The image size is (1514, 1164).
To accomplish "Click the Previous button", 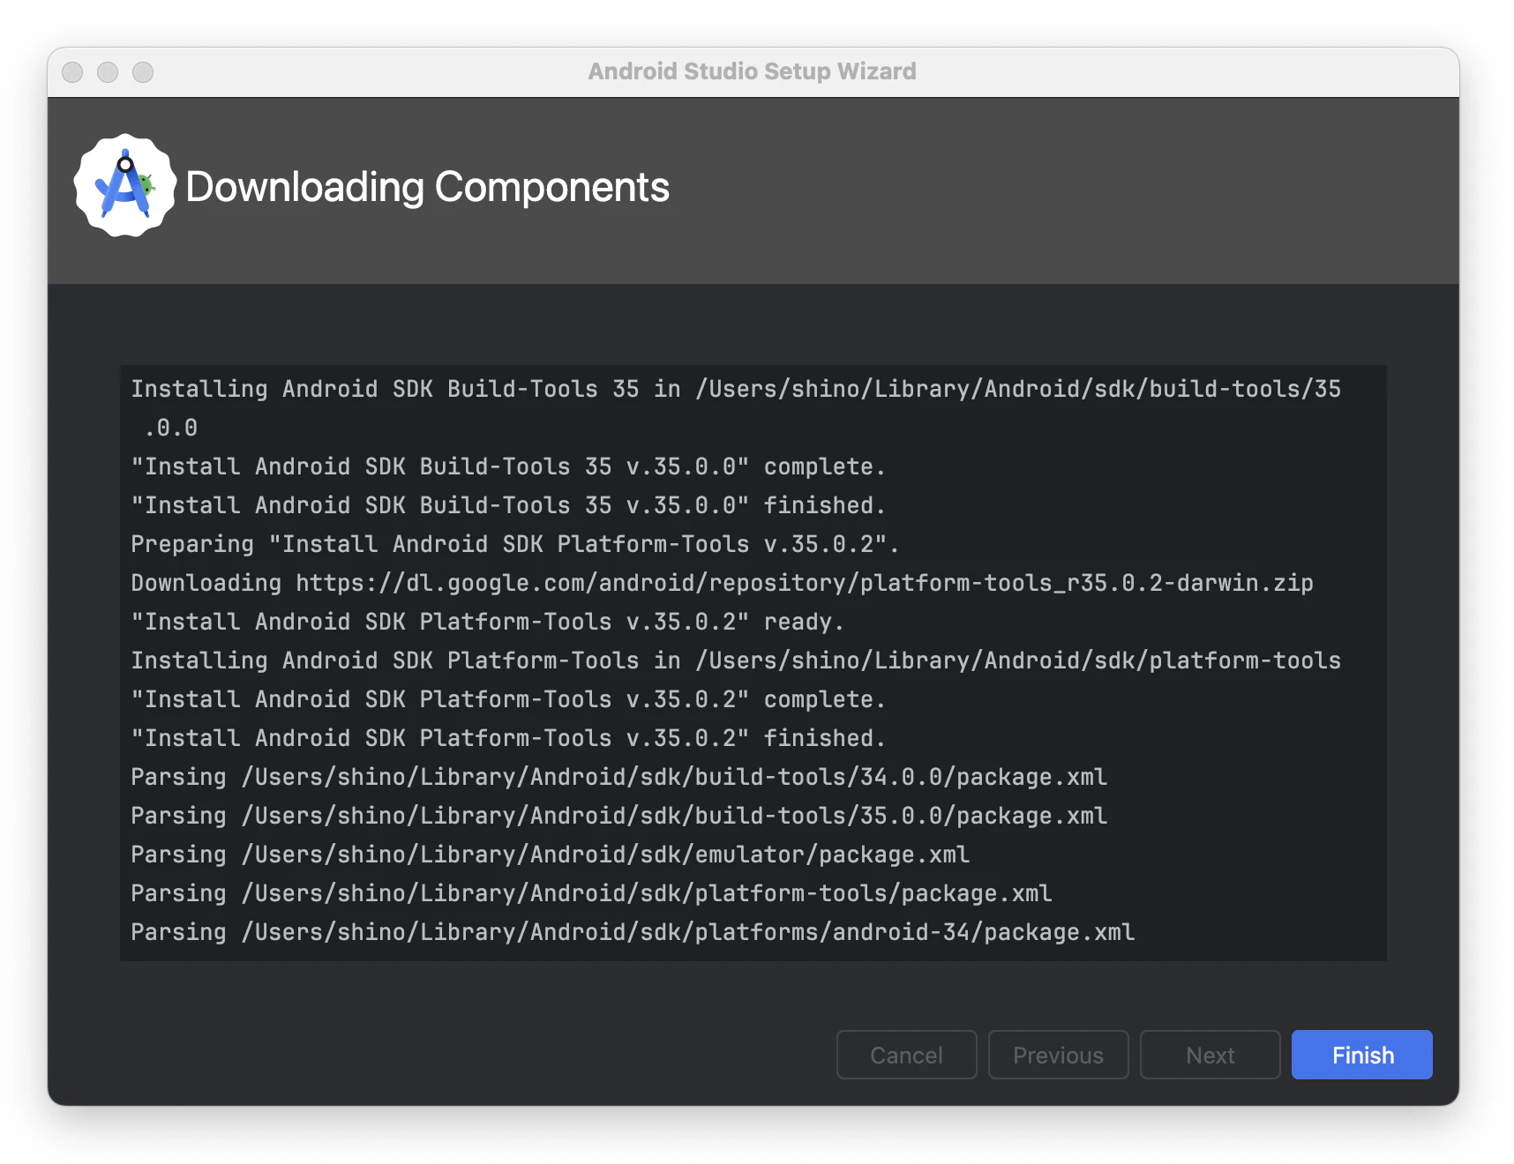I will click(1058, 1055).
